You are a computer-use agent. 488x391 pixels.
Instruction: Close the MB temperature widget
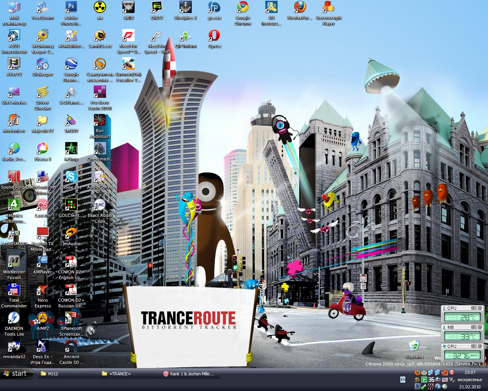click(480, 327)
